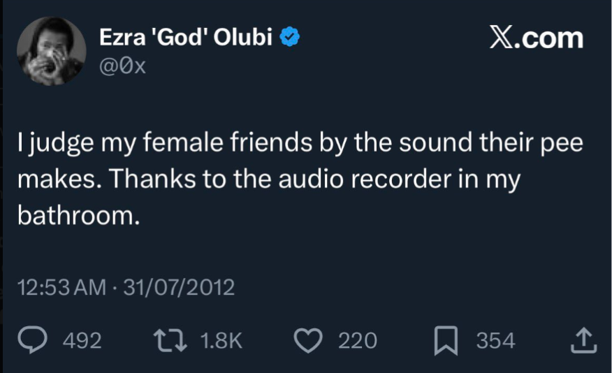Viewport: 612px width, 373px height.
Task: Click the blue verified checkmark badge
Action: click(290, 38)
